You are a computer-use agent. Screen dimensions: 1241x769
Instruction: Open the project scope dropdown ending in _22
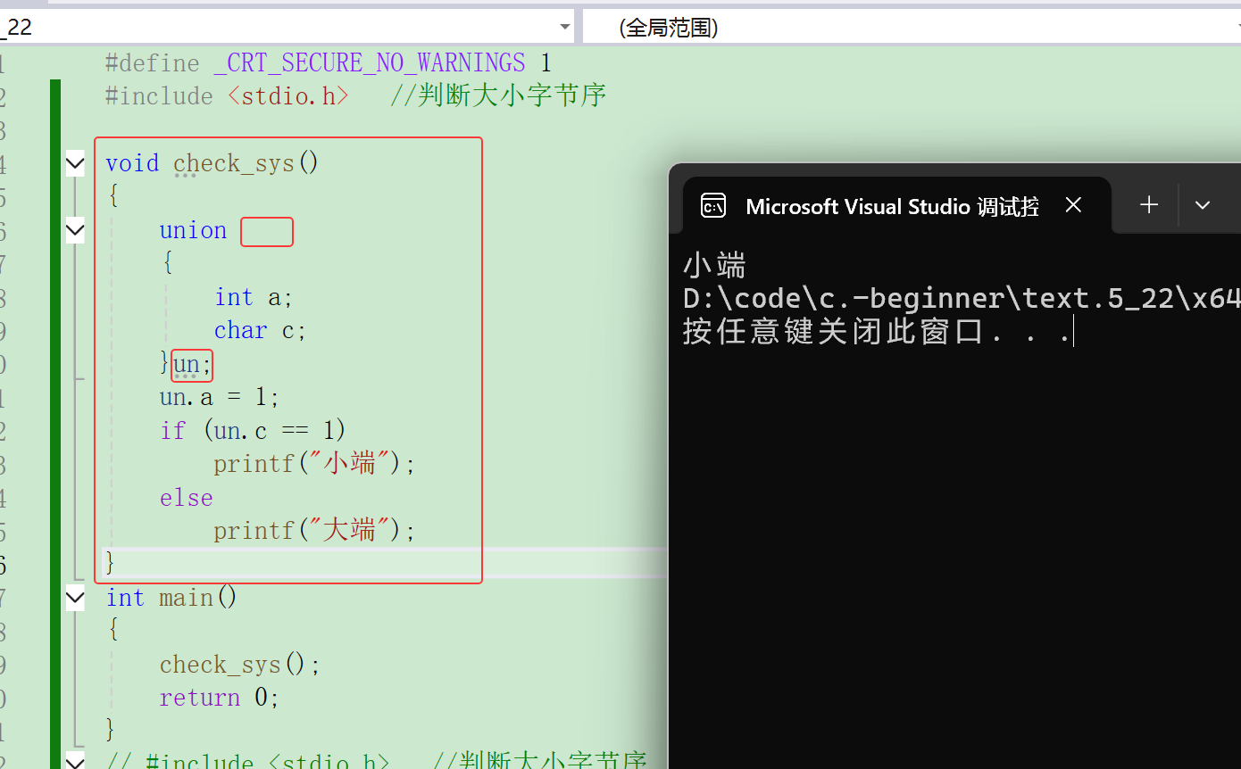coord(286,27)
